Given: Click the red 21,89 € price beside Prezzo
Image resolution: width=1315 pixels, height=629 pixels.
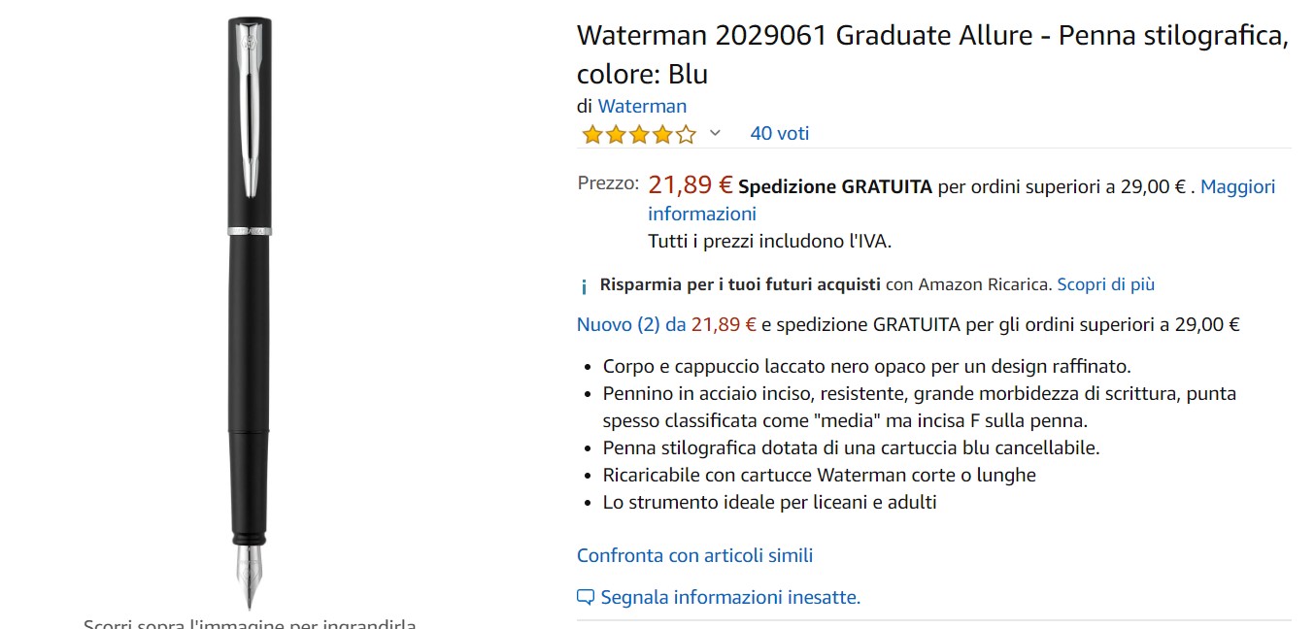Looking at the screenshot, I should [690, 184].
